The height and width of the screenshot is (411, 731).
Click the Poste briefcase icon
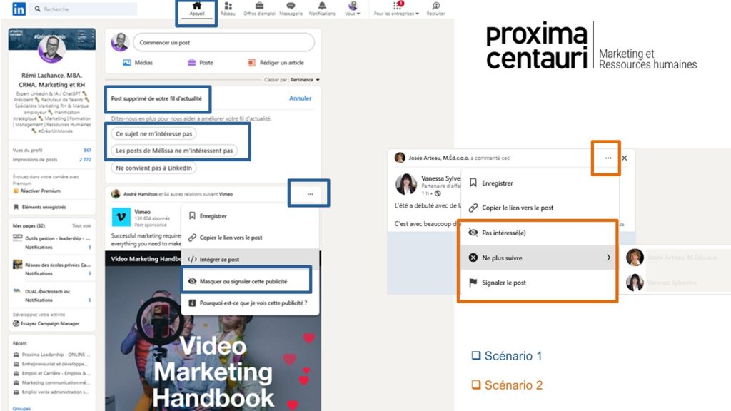click(191, 63)
